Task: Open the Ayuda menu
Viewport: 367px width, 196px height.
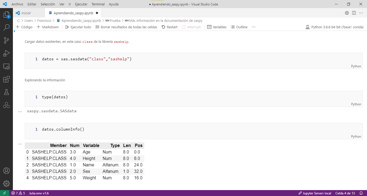Action: pos(114,4)
